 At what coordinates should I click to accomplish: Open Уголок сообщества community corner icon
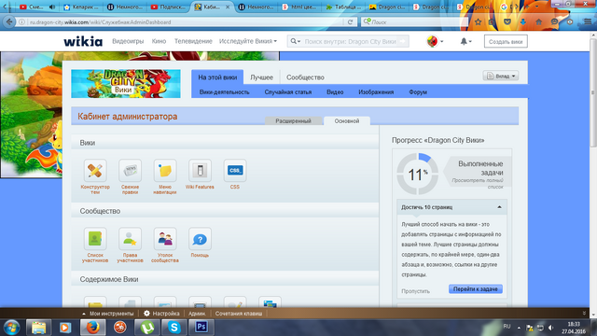pyautogui.click(x=165, y=239)
